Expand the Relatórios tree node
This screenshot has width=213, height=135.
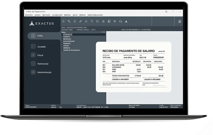(62, 43)
